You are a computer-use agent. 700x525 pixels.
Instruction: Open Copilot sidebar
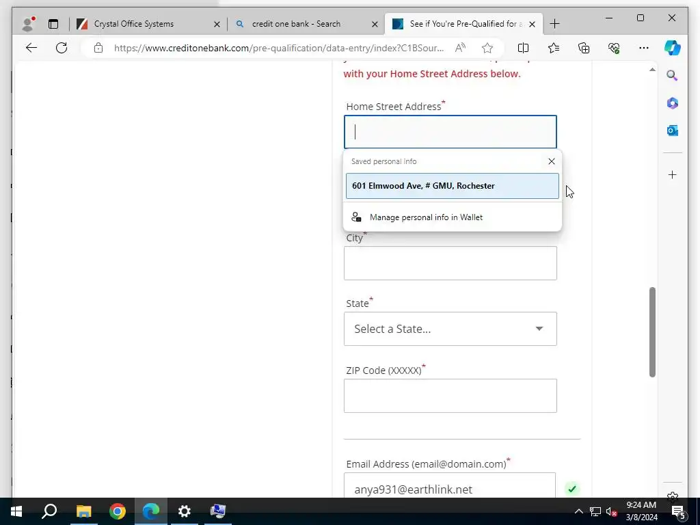673,48
